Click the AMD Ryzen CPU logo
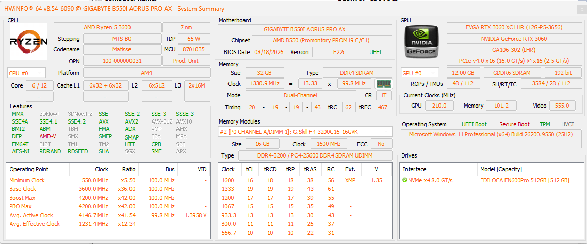Viewport: 587px width, 244px height. 29,42
